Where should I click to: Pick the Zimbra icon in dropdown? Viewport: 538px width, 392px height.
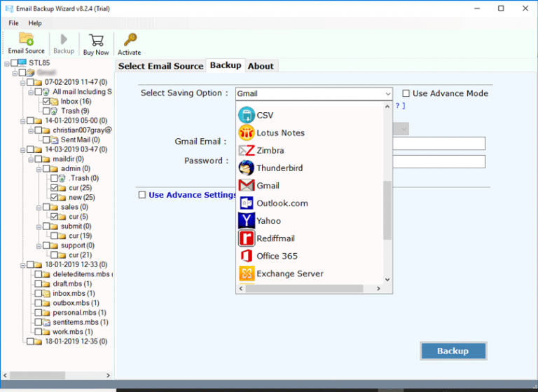246,150
